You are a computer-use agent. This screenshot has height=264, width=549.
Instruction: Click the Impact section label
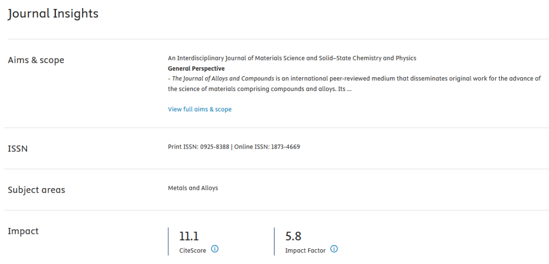point(23,231)
